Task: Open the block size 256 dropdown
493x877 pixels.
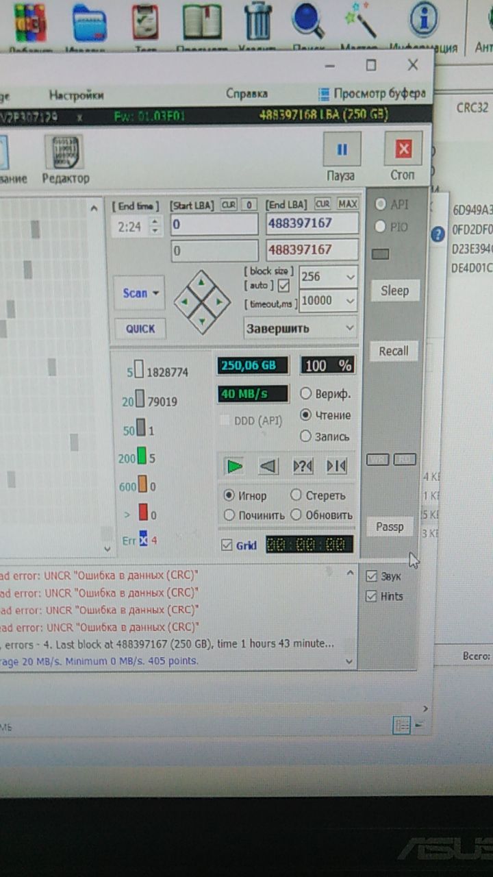Action: coord(351,277)
